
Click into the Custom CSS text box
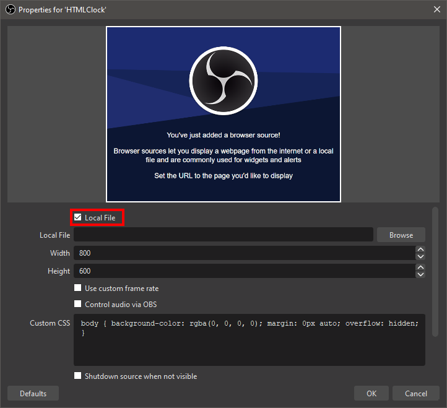tap(250, 340)
